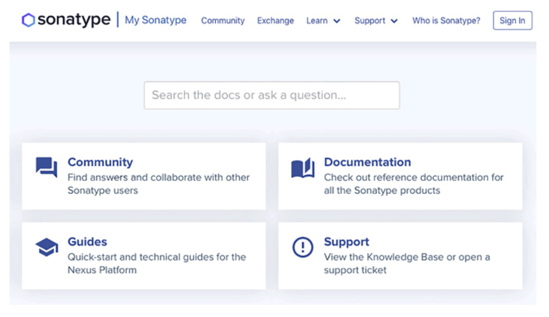549x317 pixels.
Task: Click the Support exclamation circle icon
Action: [x=303, y=247]
